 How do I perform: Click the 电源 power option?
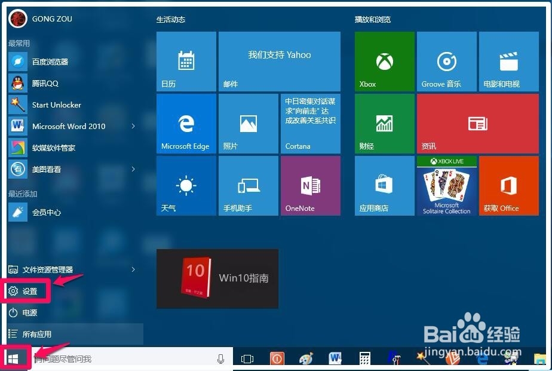tap(29, 313)
